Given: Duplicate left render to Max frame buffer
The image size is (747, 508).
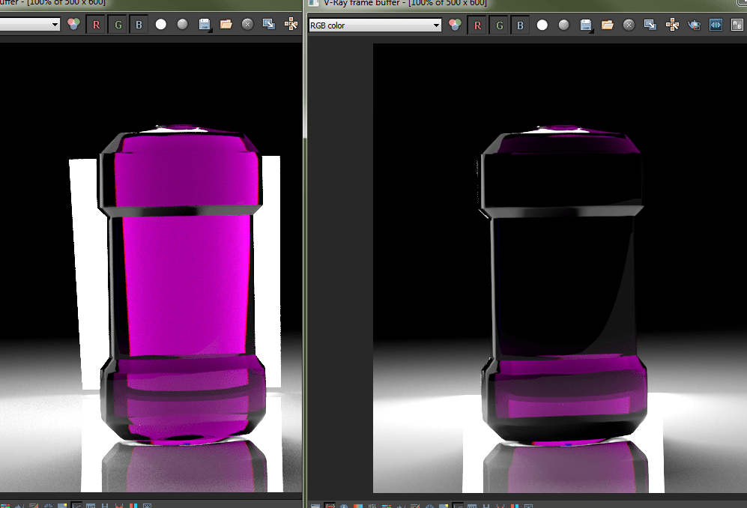Looking at the screenshot, I should point(269,24).
